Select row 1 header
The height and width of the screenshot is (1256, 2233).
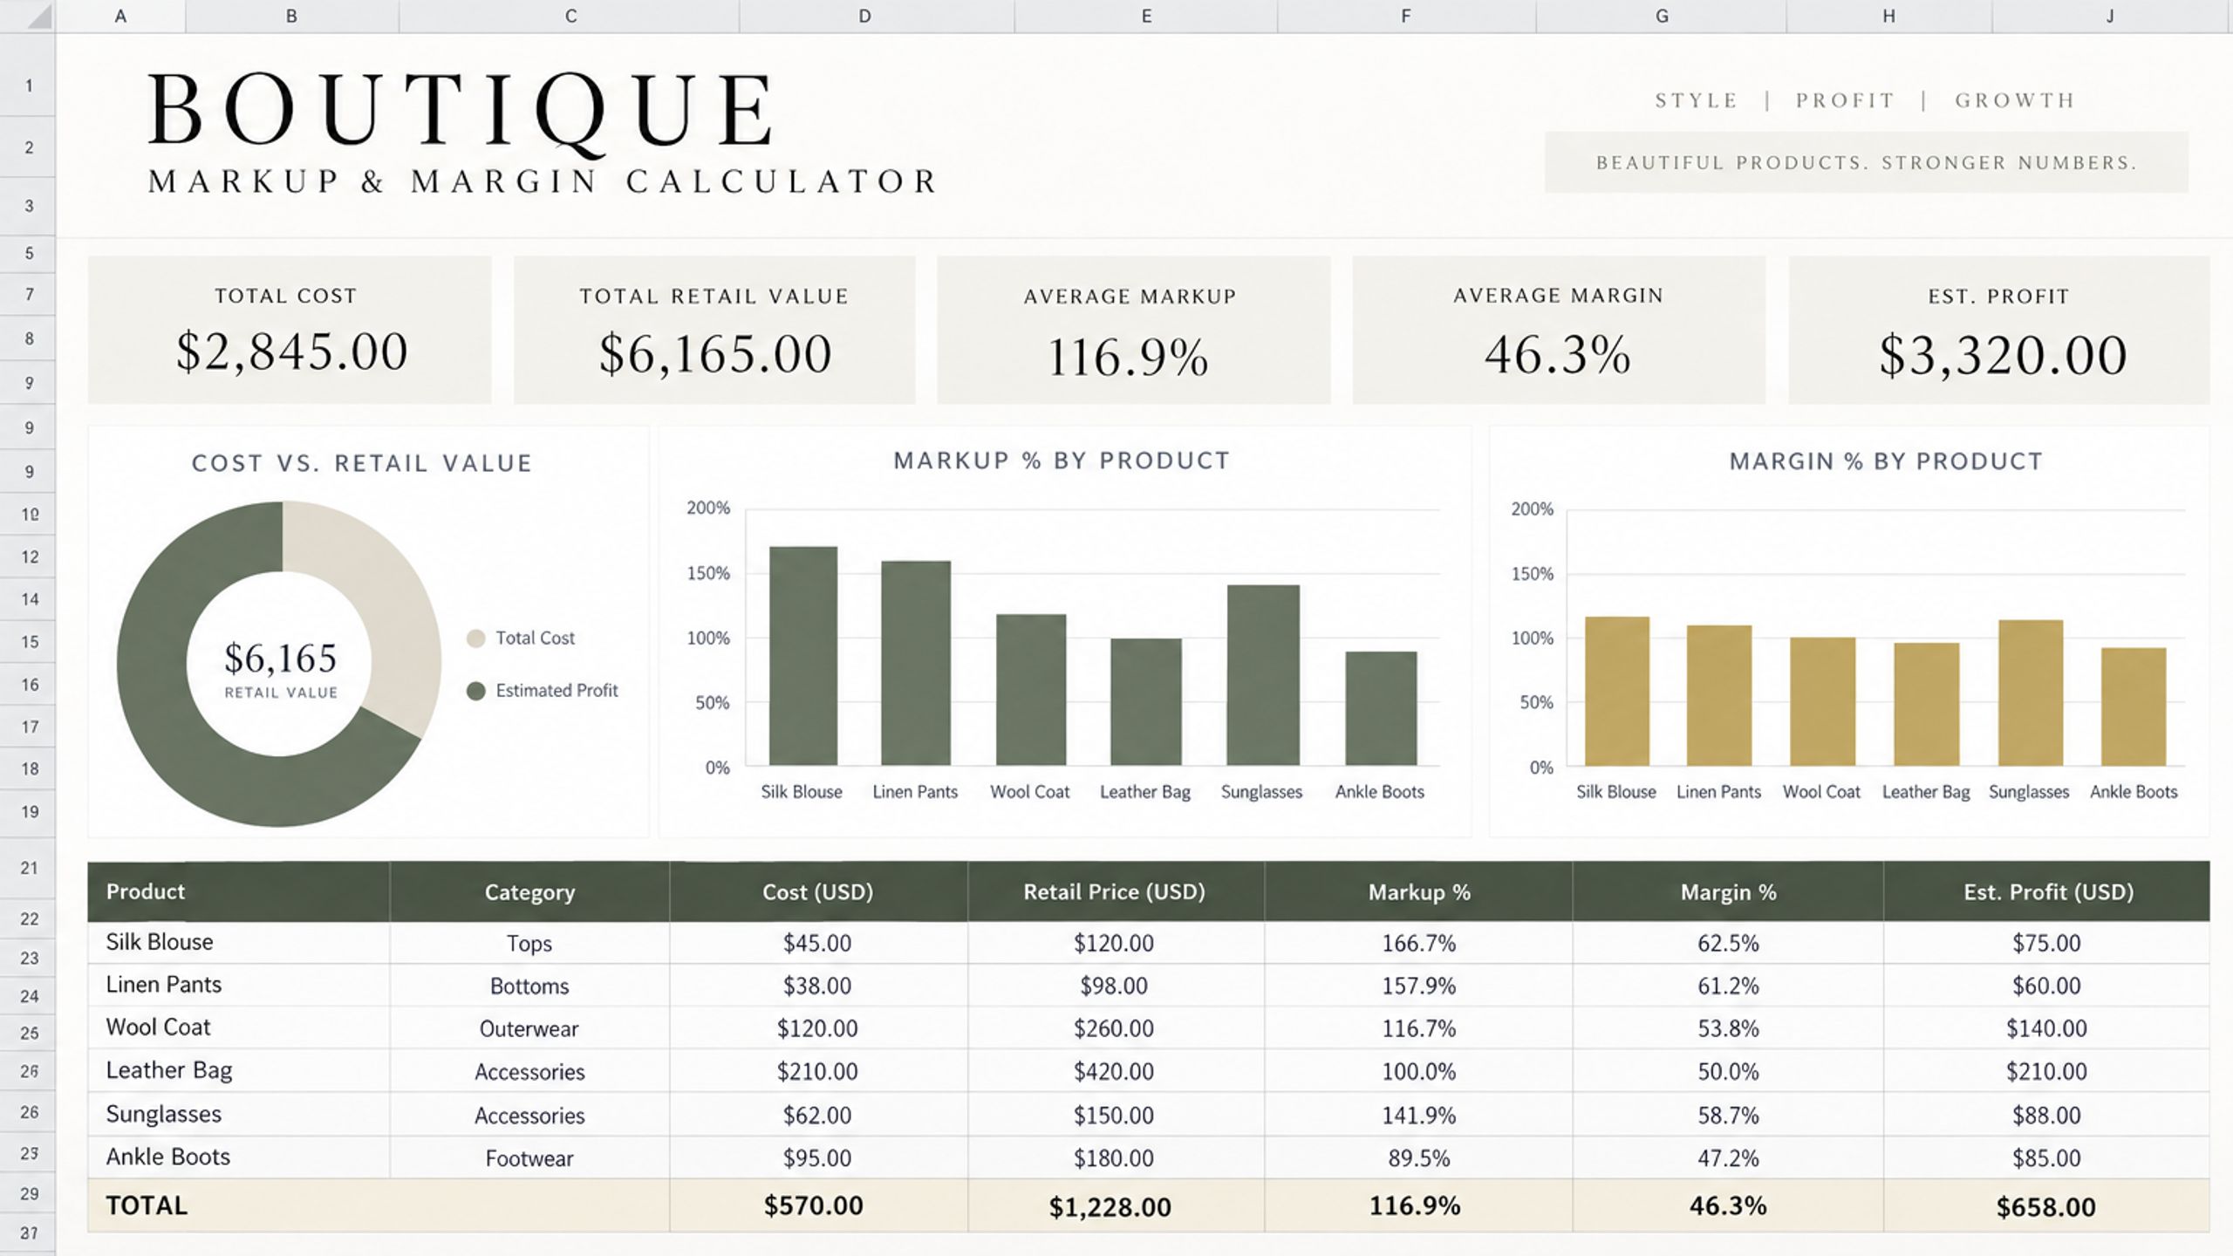click(29, 85)
